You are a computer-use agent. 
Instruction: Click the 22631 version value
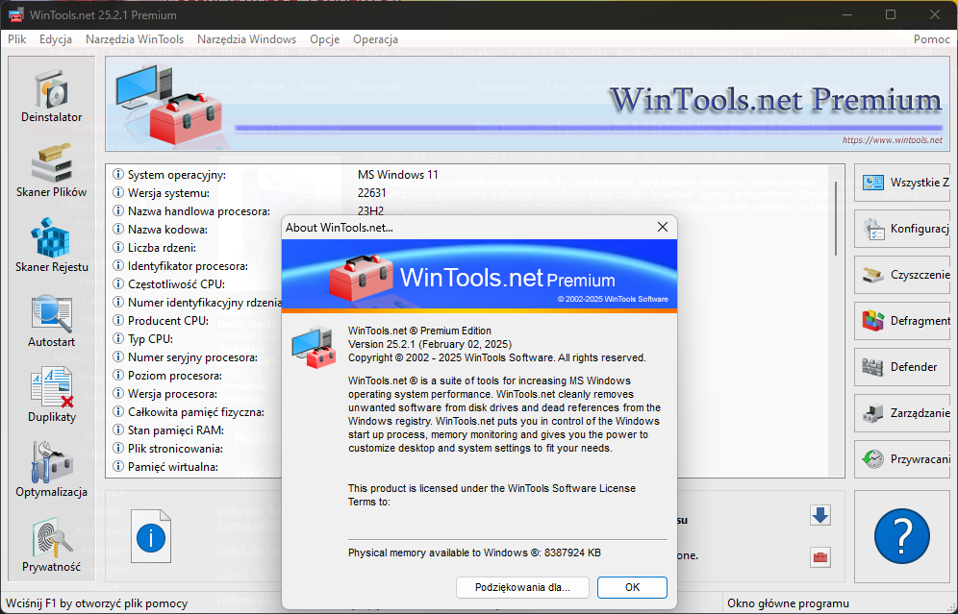(372, 193)
